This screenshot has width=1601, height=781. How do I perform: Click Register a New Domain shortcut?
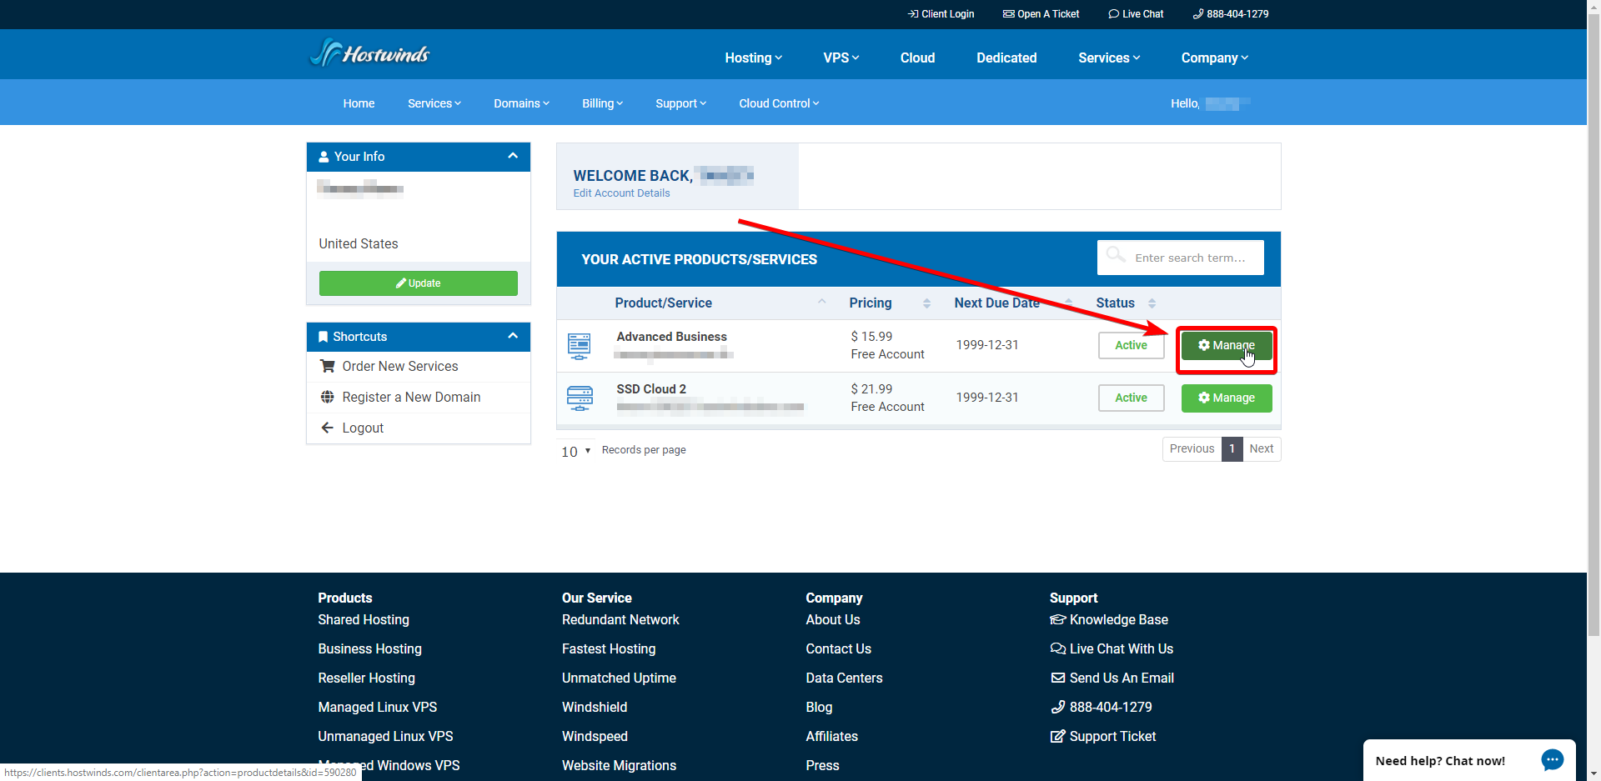coord(411,398)
